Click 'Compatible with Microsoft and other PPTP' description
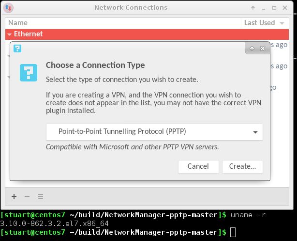297x241 pixels. [133, 147]
